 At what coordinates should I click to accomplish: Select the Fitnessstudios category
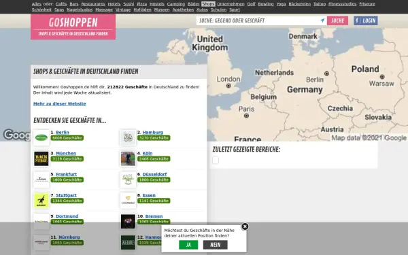pyautogui.click(x=342, y=4)
